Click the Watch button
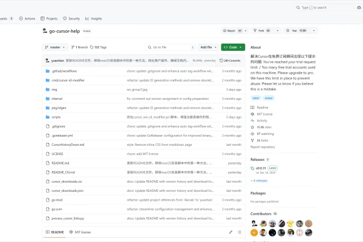 (x=232, y=31)
